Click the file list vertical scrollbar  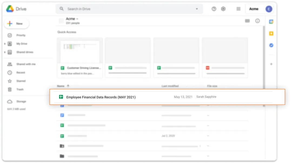coord(264,58)
